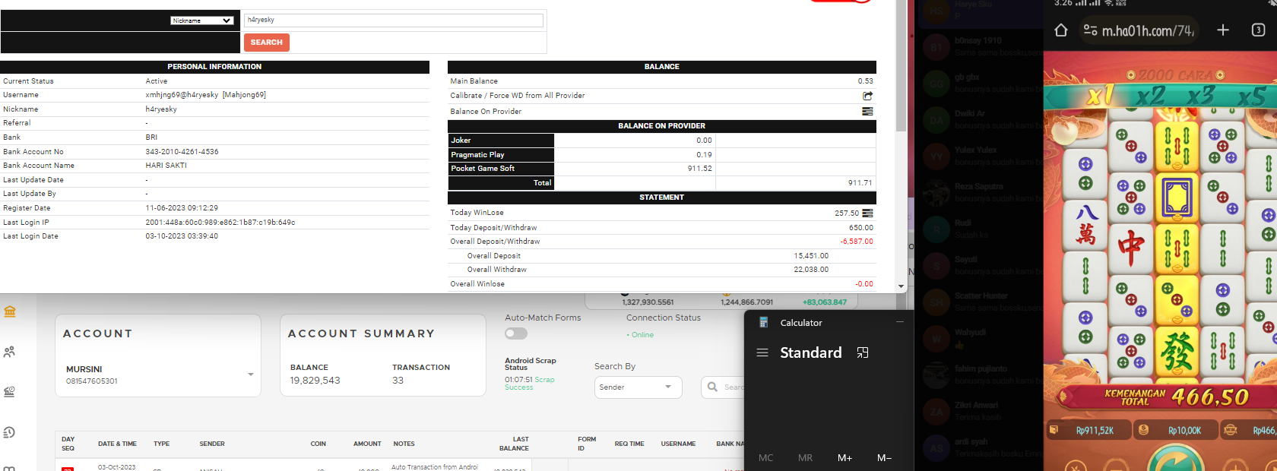Click the Overall Deposit/Withdraw value -6,587.00
Screen dimensions: 1277x471
click(x=857, y=242)
